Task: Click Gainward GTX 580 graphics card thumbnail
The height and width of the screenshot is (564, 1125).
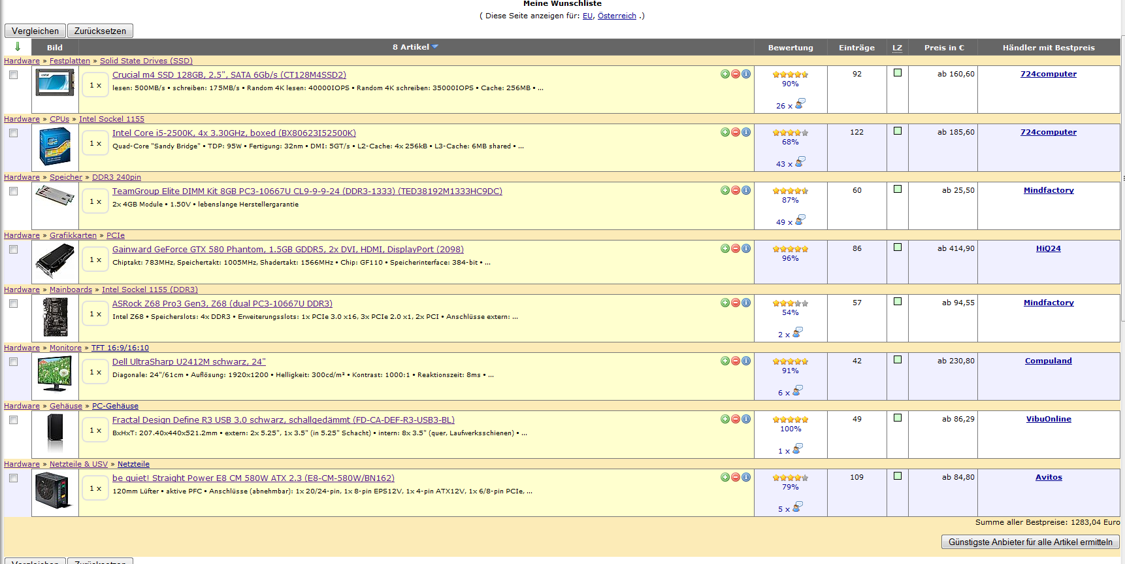Action: pyautogui.click(x=55, y=261)
